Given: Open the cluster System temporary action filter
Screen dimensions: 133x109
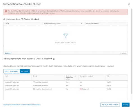Looking at the screenshot, I should [81, 24].
